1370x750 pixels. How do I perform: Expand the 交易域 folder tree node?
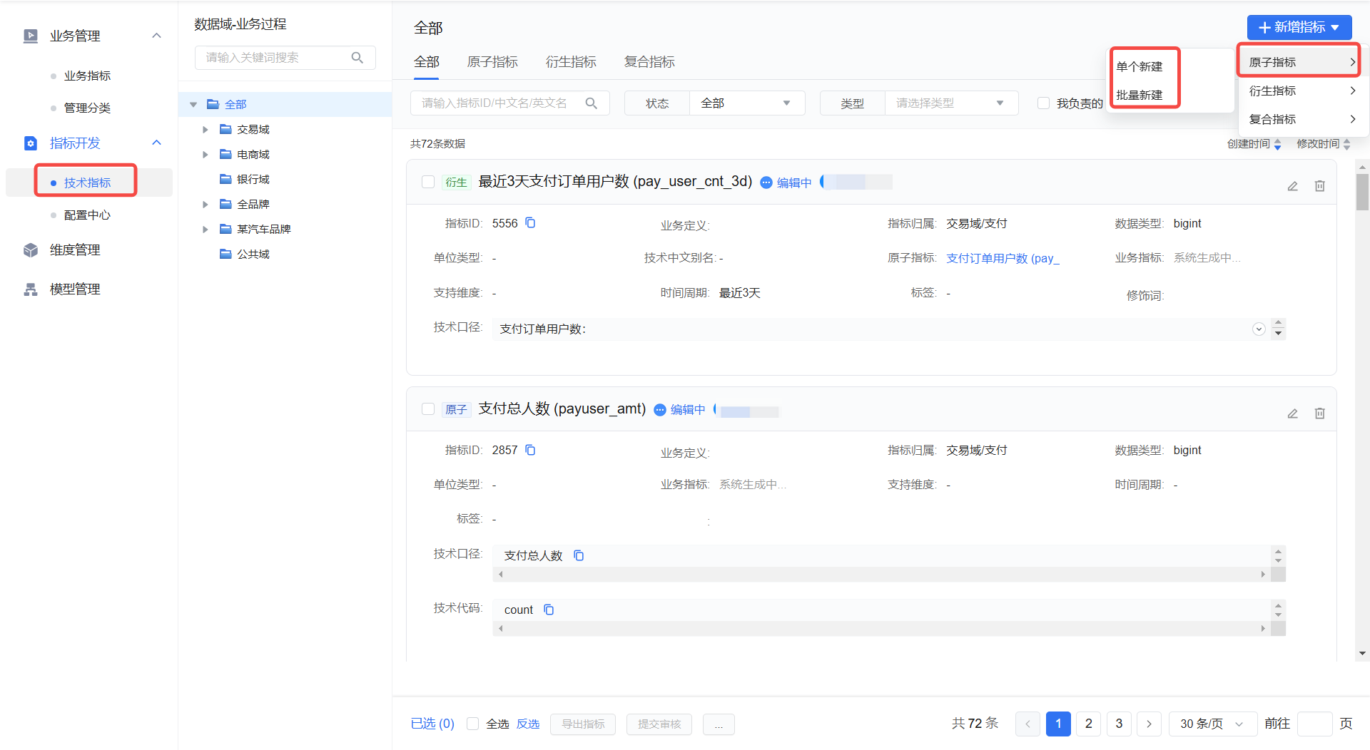205,130
